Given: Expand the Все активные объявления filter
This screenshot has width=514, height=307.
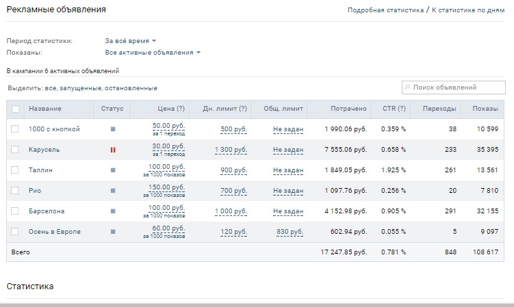Looking at the screenshot, I should coord(153,52).
